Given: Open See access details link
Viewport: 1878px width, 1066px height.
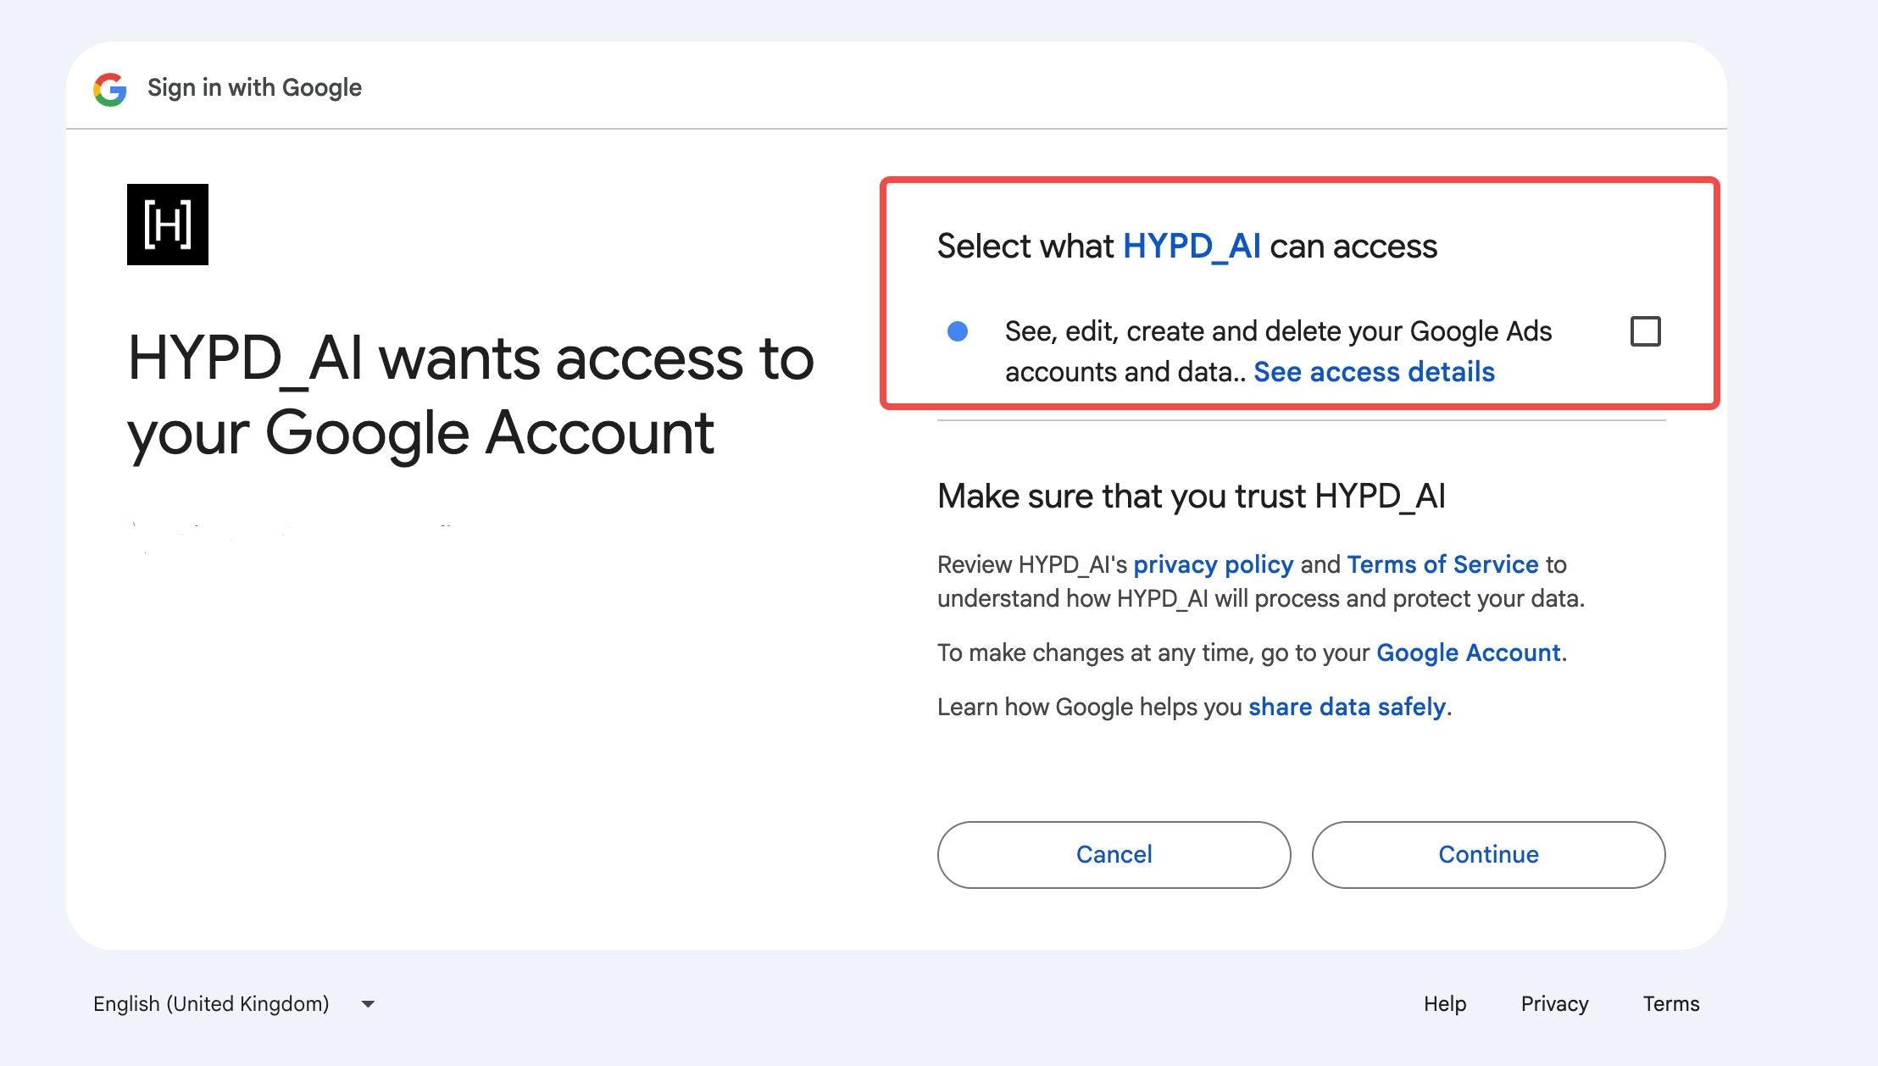Looking at the screenshot, I should coord(1374,372).
